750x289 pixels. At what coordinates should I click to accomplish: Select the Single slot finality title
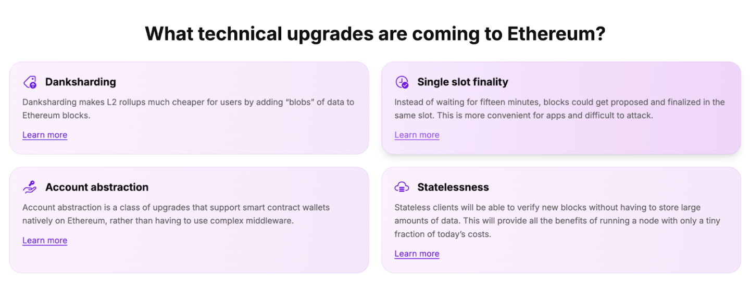pyautogui.click(x=463, y=82)
